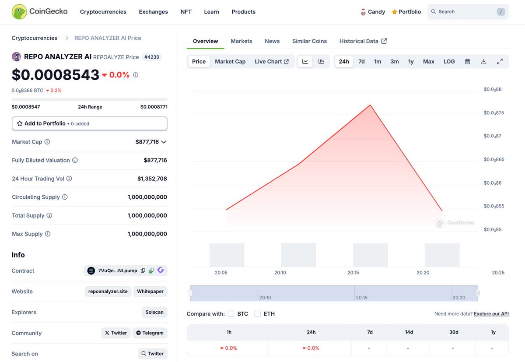
Task: Open the Historical Data tab
Action: (363, 41)
